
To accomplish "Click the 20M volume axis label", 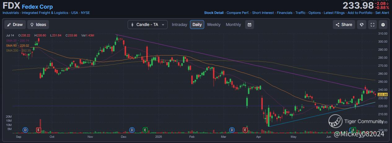I will coord(9,116).
